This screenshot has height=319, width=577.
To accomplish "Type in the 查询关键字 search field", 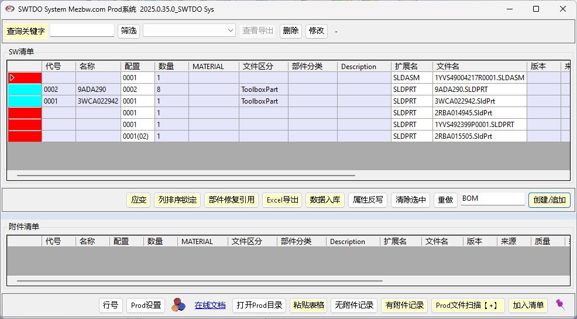I will pos(82,30).
